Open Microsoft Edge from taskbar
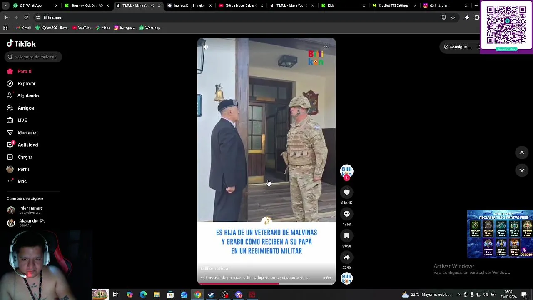This screenshot has width=533, height=300. pos(143,295)
